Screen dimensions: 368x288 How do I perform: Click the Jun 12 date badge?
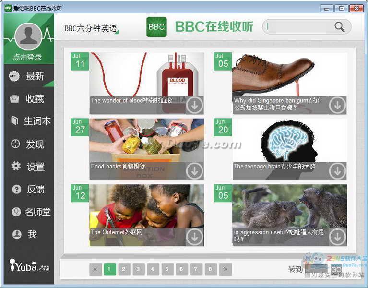point(80,193)
